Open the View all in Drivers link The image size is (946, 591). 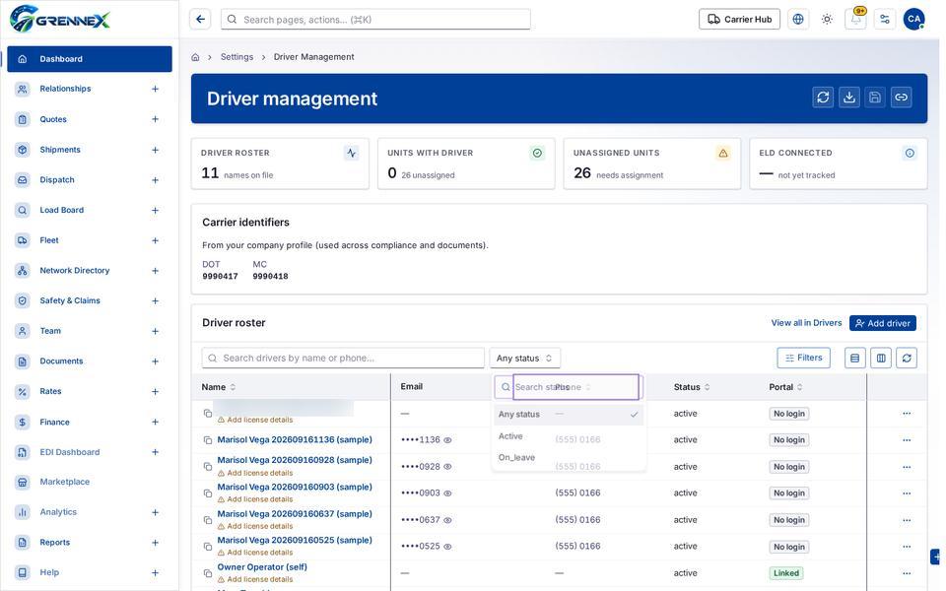806,323
